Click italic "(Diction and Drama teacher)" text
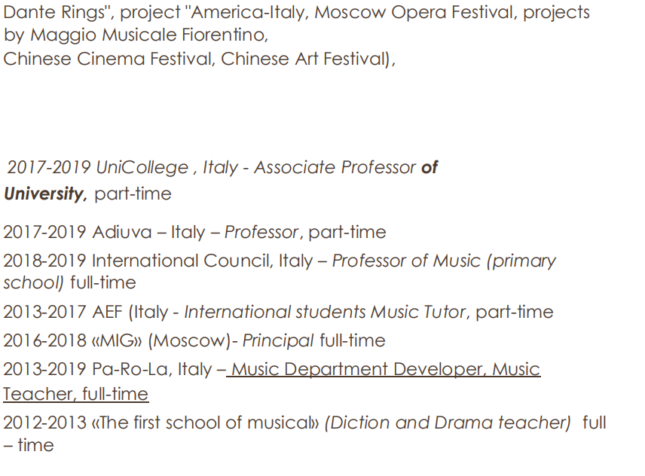The image size is (645, 476). (448, 423)
